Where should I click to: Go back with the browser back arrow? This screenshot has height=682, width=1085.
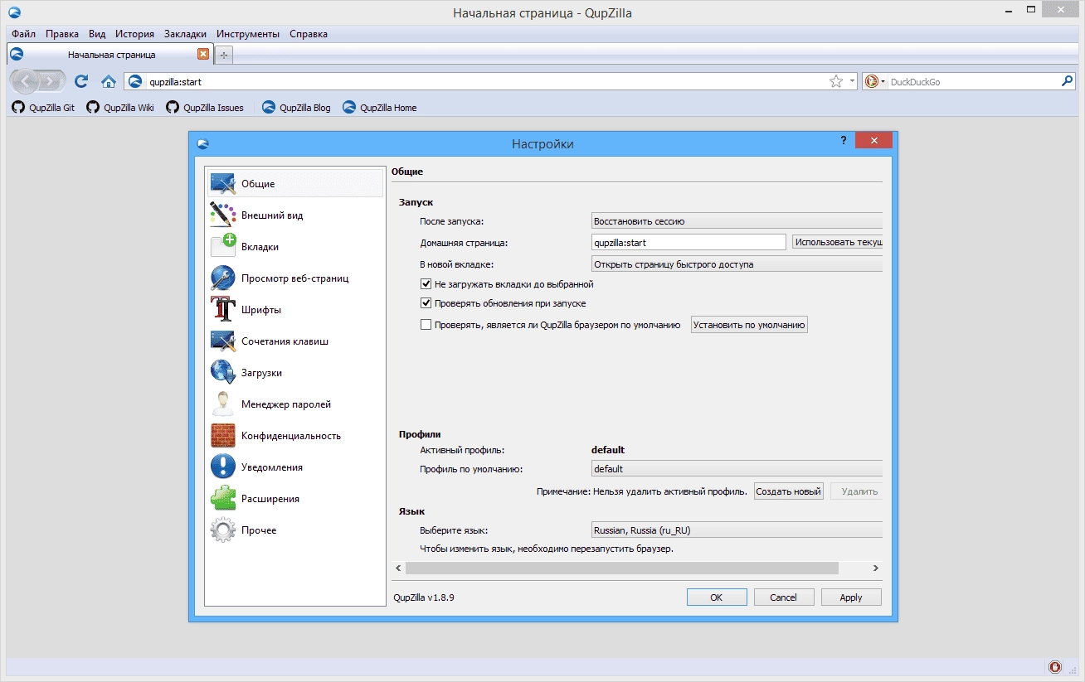(x=25, y=81)
